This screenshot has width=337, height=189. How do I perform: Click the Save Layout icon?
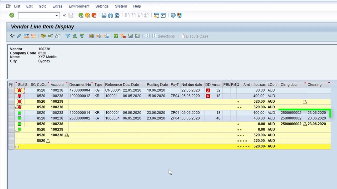(106, 36)
